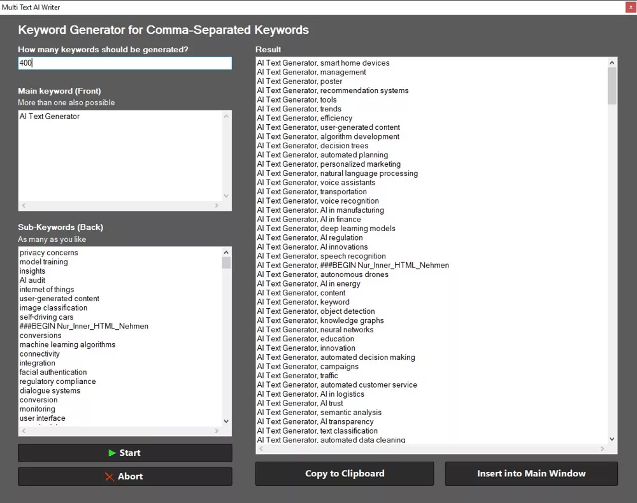Click result 'AI Text Generator, natural language processing'
The width and height of the screenshot is (637, 503).
[x=337, y=173]
